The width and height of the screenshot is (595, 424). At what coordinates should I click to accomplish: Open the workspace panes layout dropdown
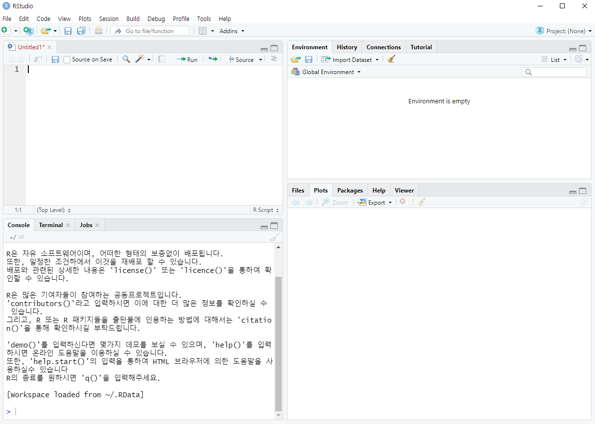(206, 31)
